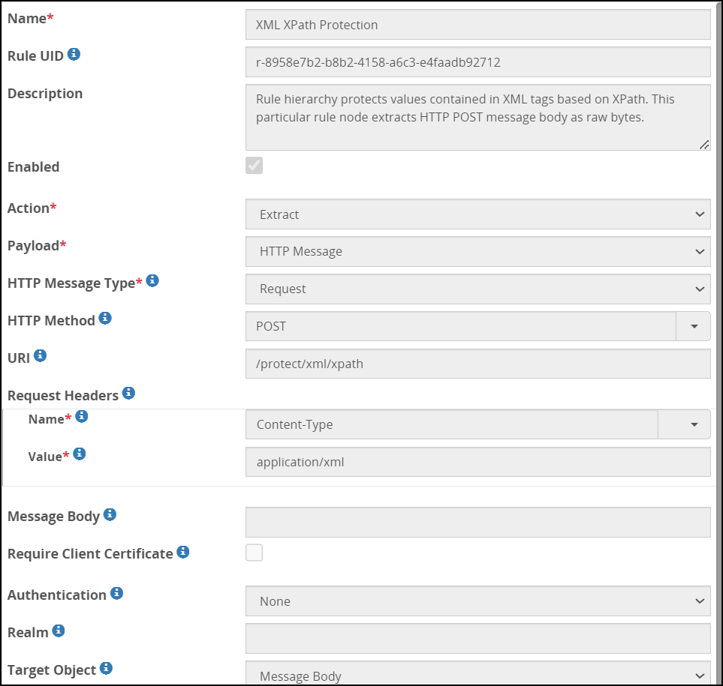Image resolution: width=723 pixels, height=686 pixels.
Task: Expand the Content-Type header name dropdown arrow
Action: point(694,424)
